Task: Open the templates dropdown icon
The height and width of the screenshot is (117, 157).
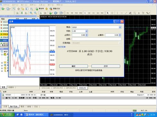Action: click(61, 13)
